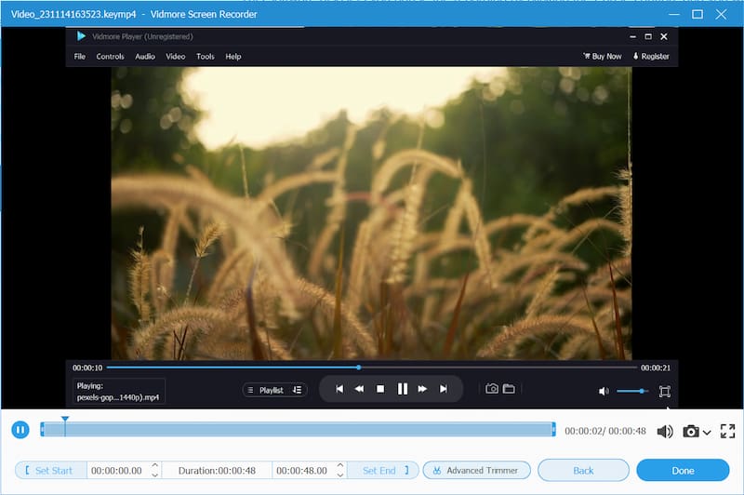744x495 pixels.
Task: Open Audio menu in Vidmore Player
Action: pos(145,57)
